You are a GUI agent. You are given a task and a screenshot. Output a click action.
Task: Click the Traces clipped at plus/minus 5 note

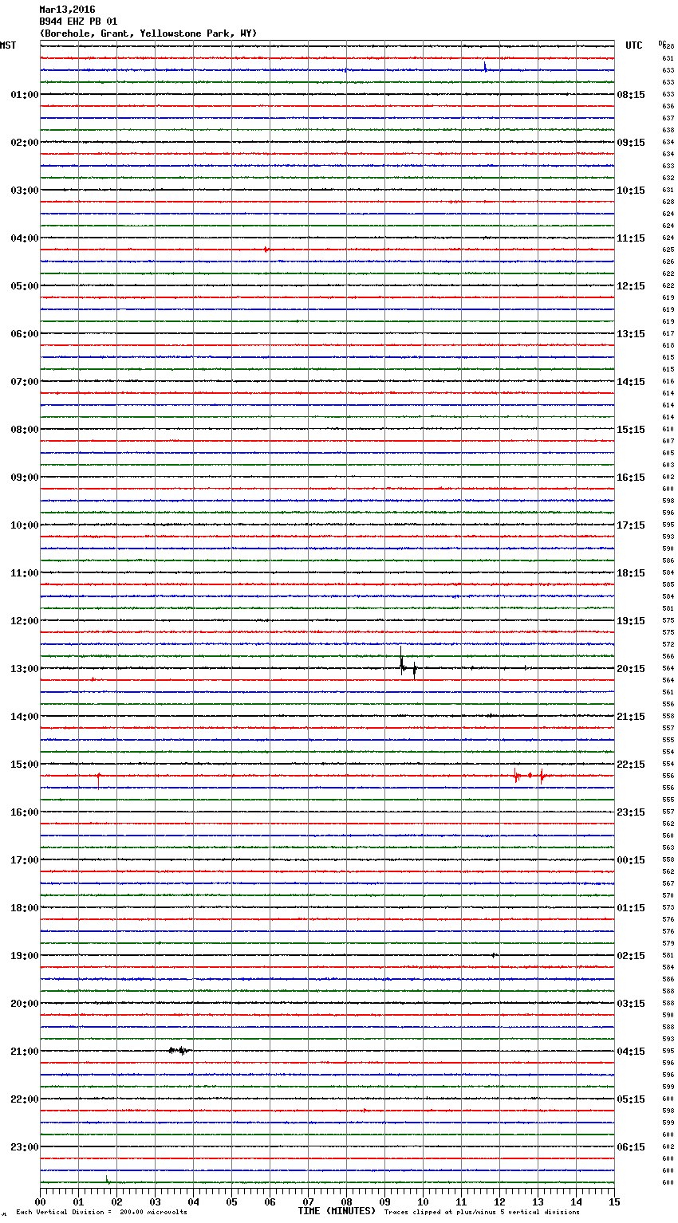coord(482,1213)
